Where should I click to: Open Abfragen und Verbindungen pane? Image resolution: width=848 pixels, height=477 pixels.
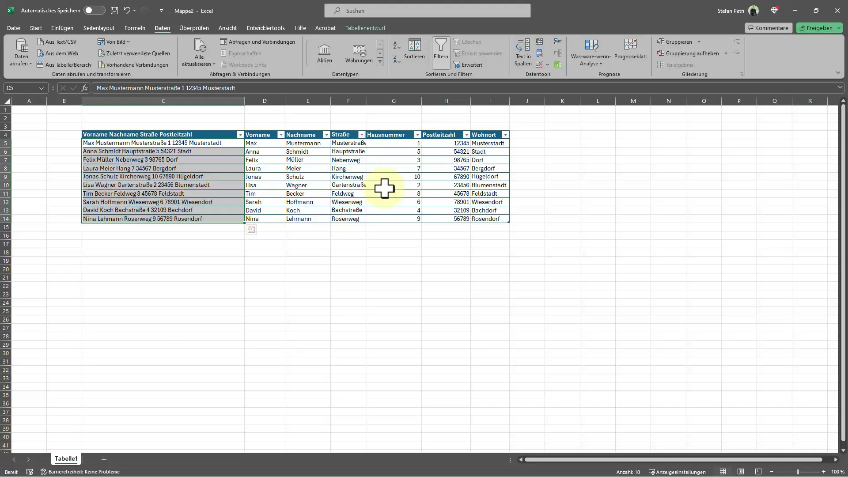pos(257,42)
